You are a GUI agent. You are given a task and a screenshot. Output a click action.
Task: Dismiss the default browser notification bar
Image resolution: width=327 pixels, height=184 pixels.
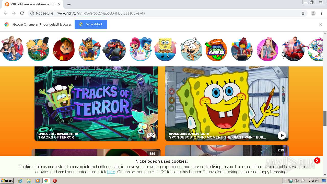click(321, 25)
